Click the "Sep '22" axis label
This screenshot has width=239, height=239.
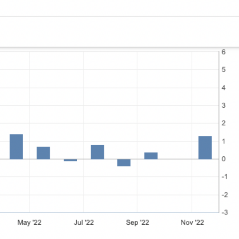pos(137,222)
